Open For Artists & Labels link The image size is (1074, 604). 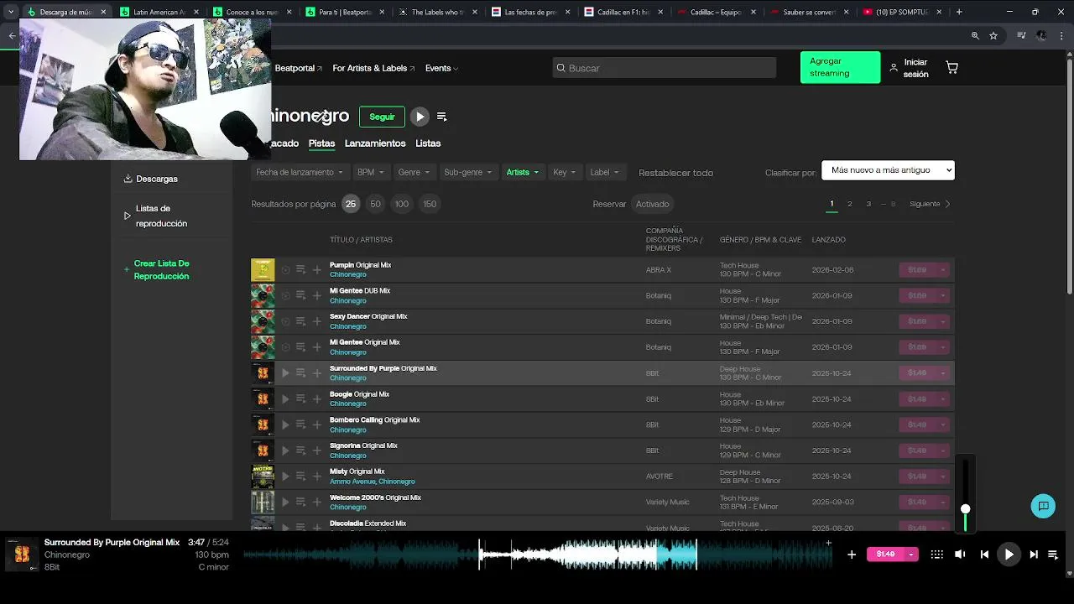[373, 68]
